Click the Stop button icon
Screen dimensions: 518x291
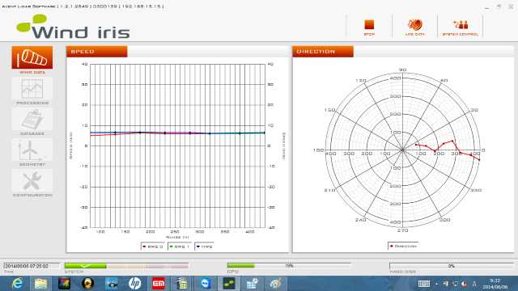(369, 25)
